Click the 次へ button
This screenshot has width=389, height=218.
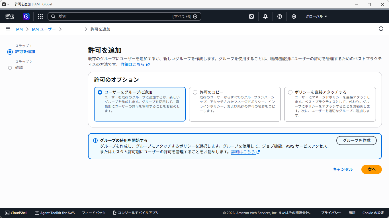coord(372,169)
